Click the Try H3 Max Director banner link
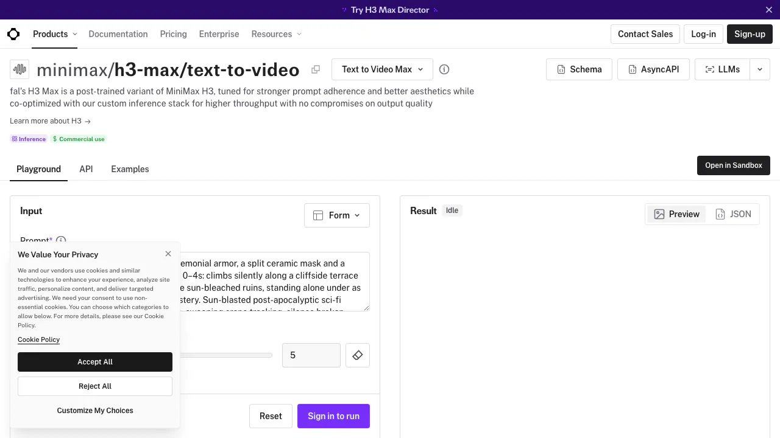 tap(390, 10)
